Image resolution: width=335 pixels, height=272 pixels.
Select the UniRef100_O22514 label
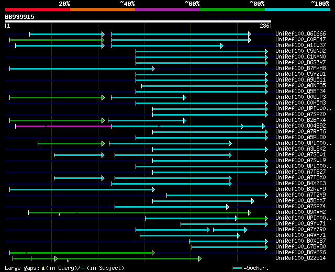(300, 258)
